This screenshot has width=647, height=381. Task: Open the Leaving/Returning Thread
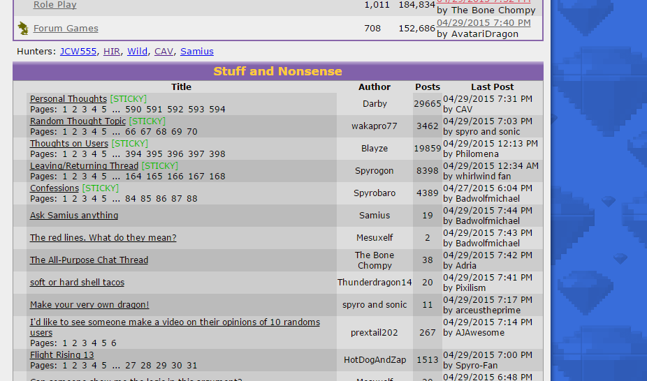(84, 165)
